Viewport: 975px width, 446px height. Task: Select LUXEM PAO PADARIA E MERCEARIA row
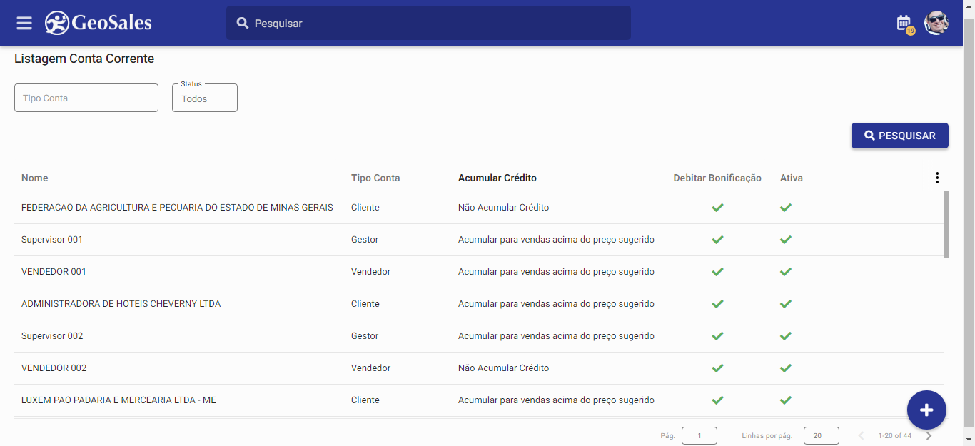tap(118, 400)
